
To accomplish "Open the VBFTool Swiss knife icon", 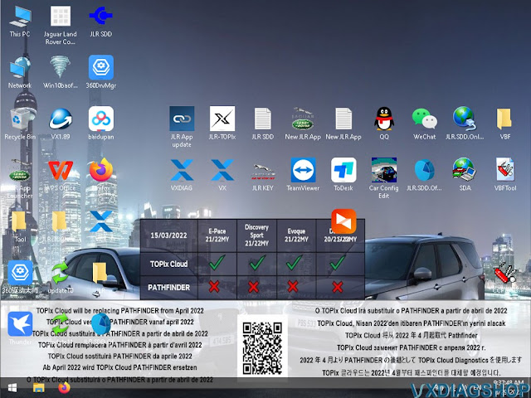I will pos(505,175).
